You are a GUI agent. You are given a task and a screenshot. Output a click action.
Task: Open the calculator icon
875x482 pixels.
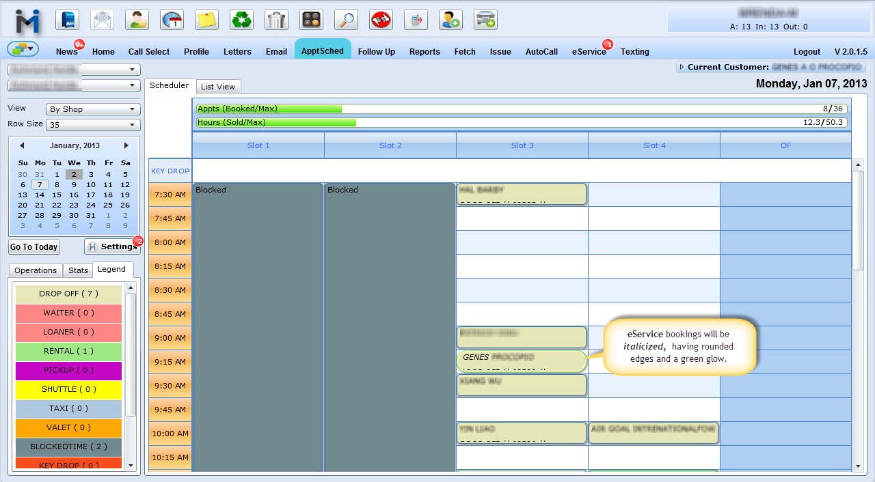(311, 20)
